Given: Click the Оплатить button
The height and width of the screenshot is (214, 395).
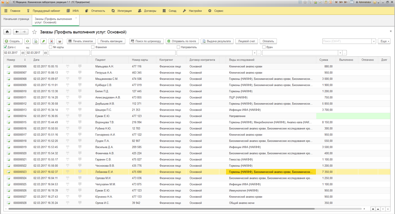Looking at the screenshot, I should 268,41.
